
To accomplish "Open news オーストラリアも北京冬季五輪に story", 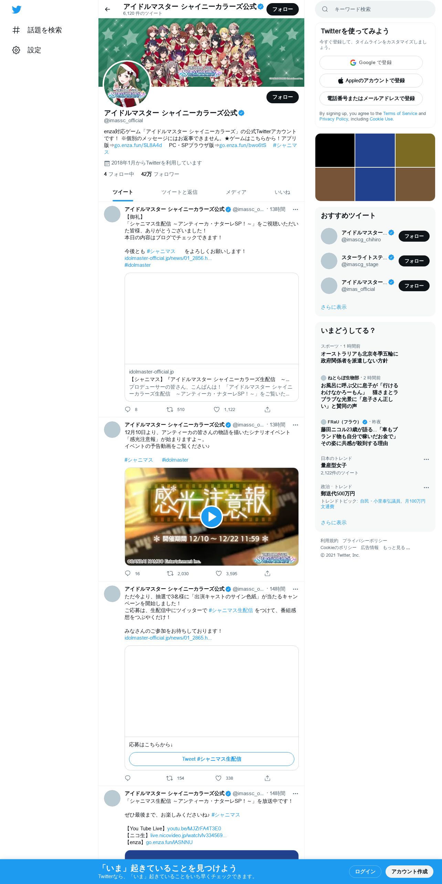I will 359,357.
